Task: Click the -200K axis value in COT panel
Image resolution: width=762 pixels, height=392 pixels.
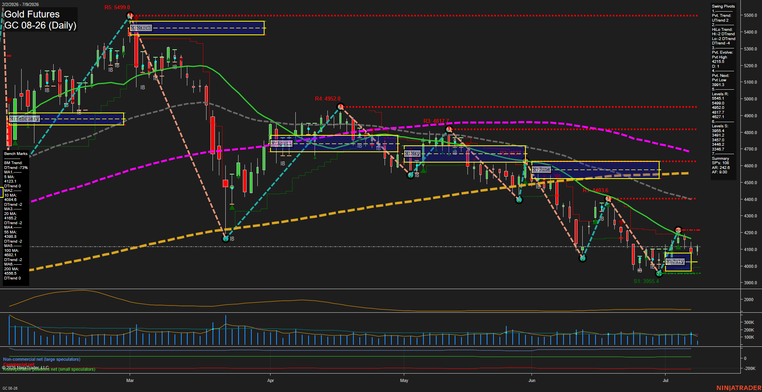Action: 749,368
